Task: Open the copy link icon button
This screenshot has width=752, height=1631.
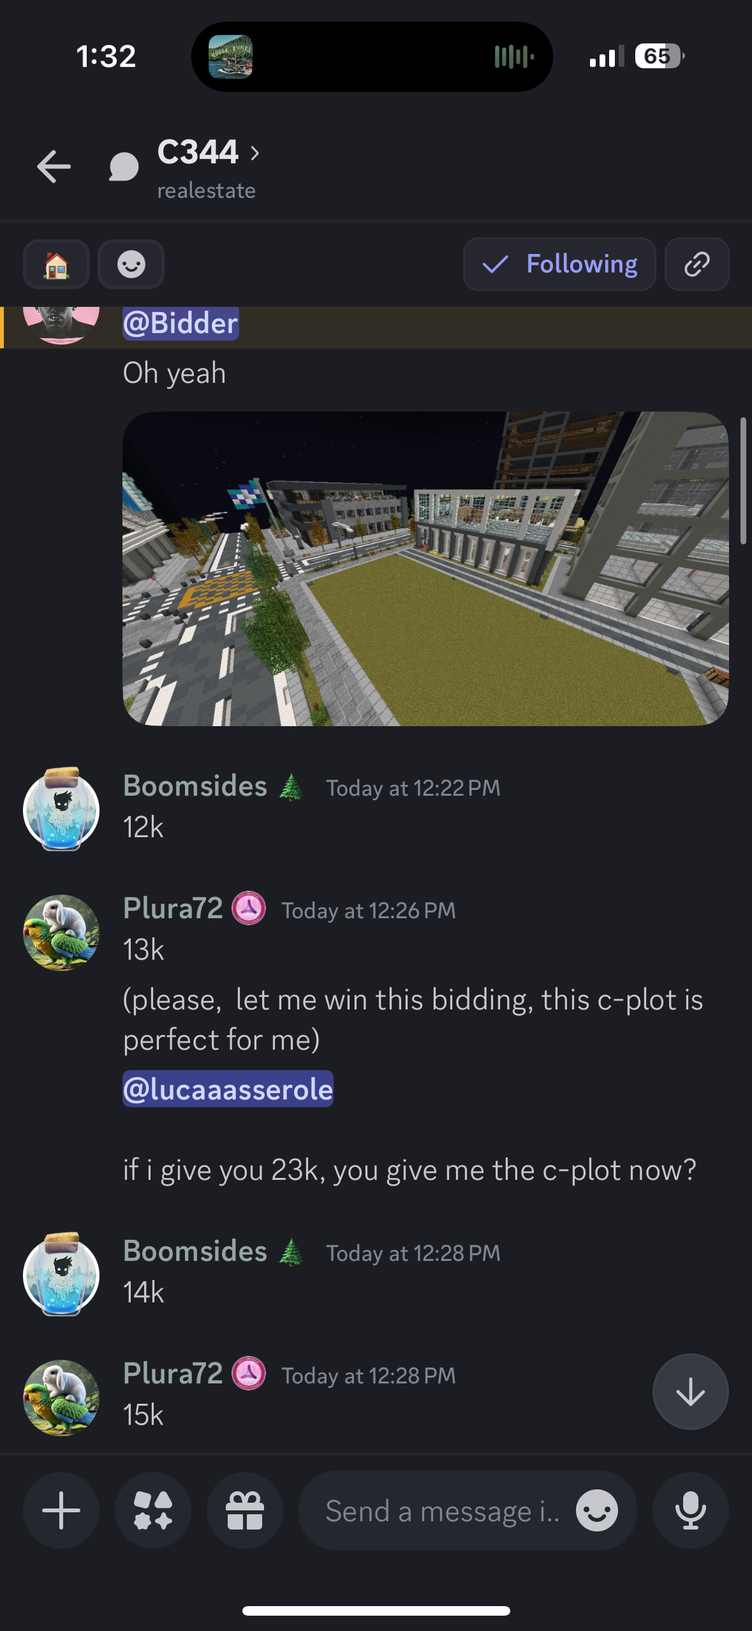Action: point(697,264)
